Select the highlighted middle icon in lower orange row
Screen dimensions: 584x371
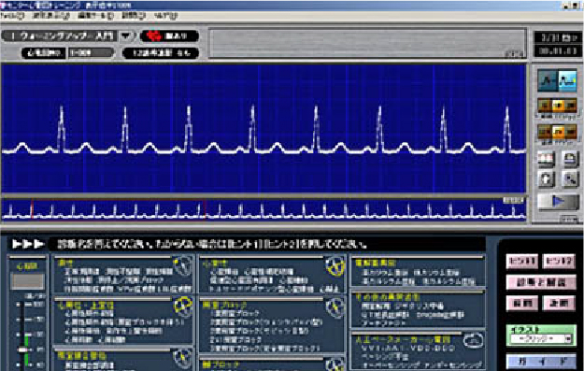pyautogui.click(x=558, y=132)
